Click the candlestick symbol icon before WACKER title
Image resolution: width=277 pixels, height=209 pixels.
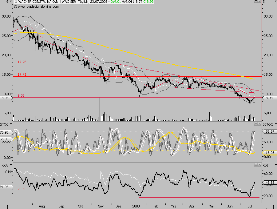pyautogui.click(x=16, y=2)
